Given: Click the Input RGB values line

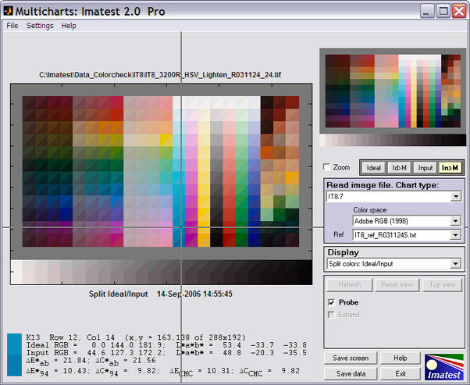Looking at the screenshot, I should point(166,353).
